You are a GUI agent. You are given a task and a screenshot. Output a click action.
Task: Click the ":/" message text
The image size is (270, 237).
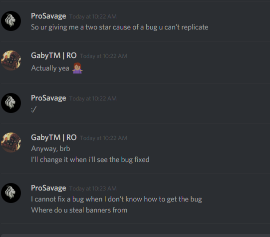34,109
